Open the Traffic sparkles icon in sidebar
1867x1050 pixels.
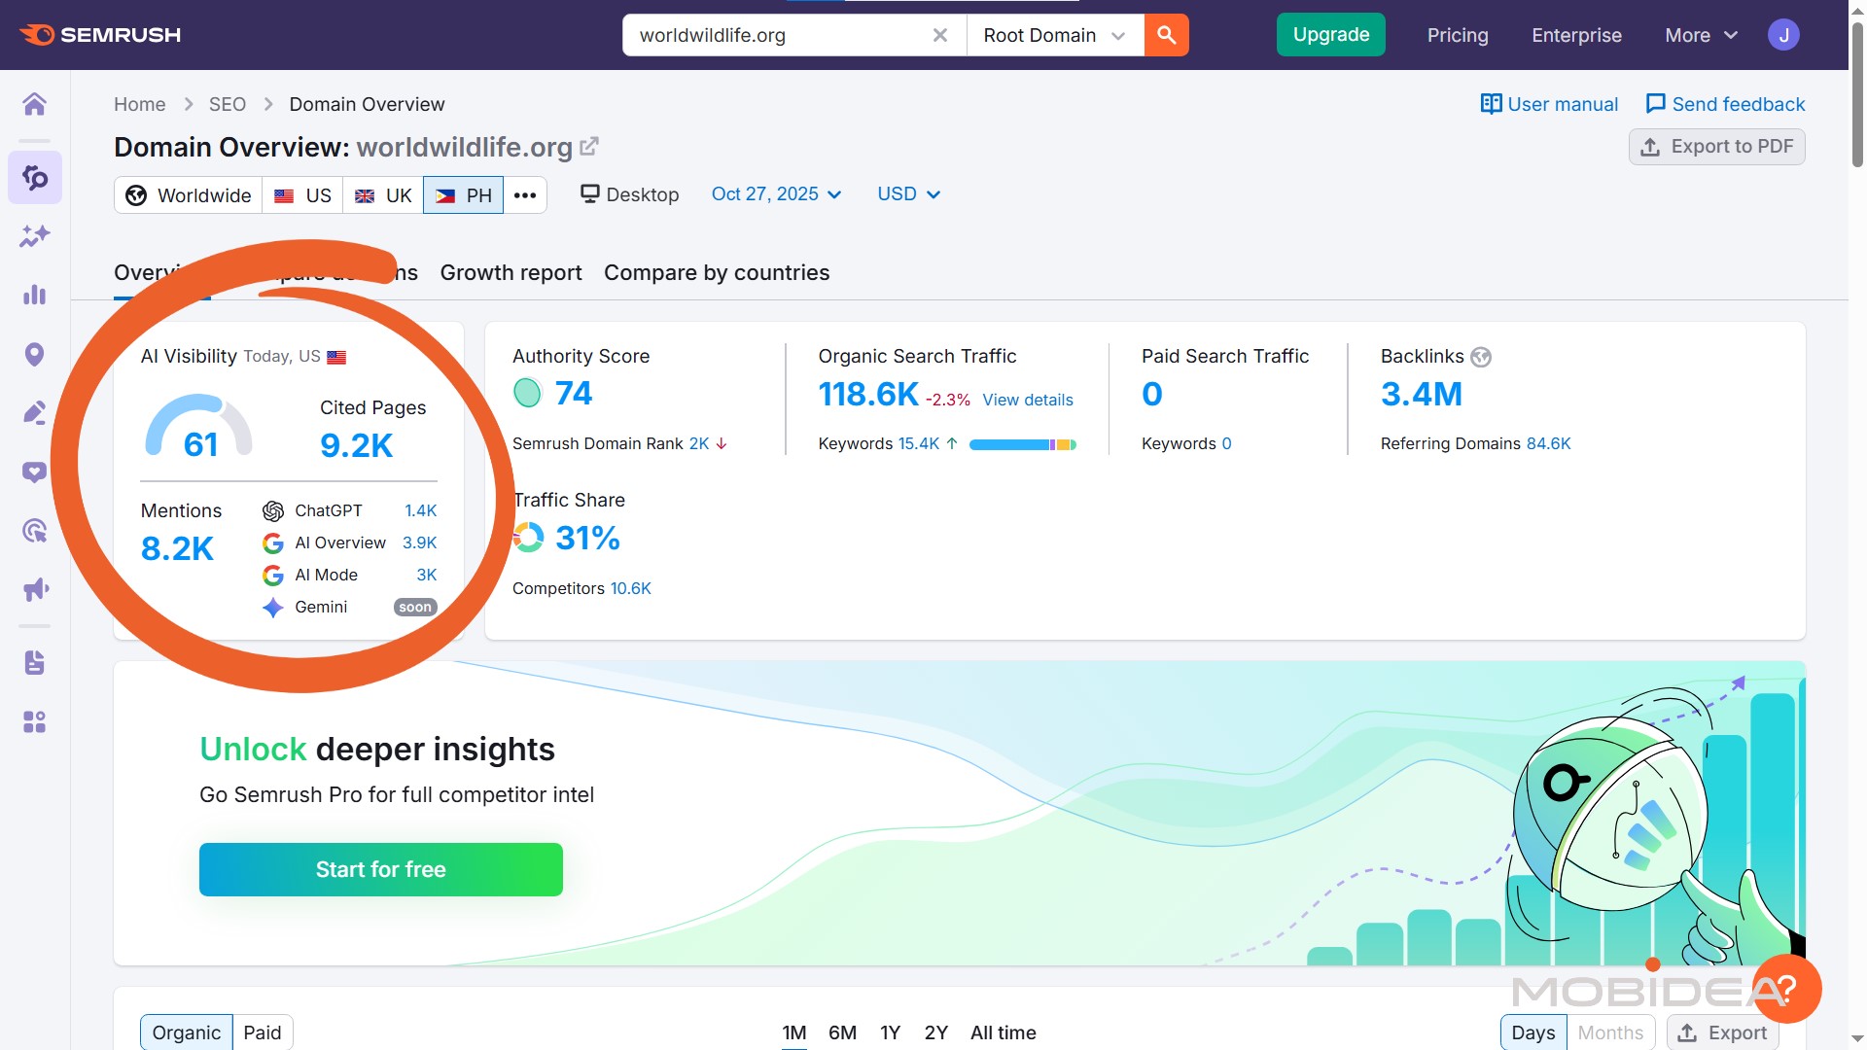tap(35, 236)
